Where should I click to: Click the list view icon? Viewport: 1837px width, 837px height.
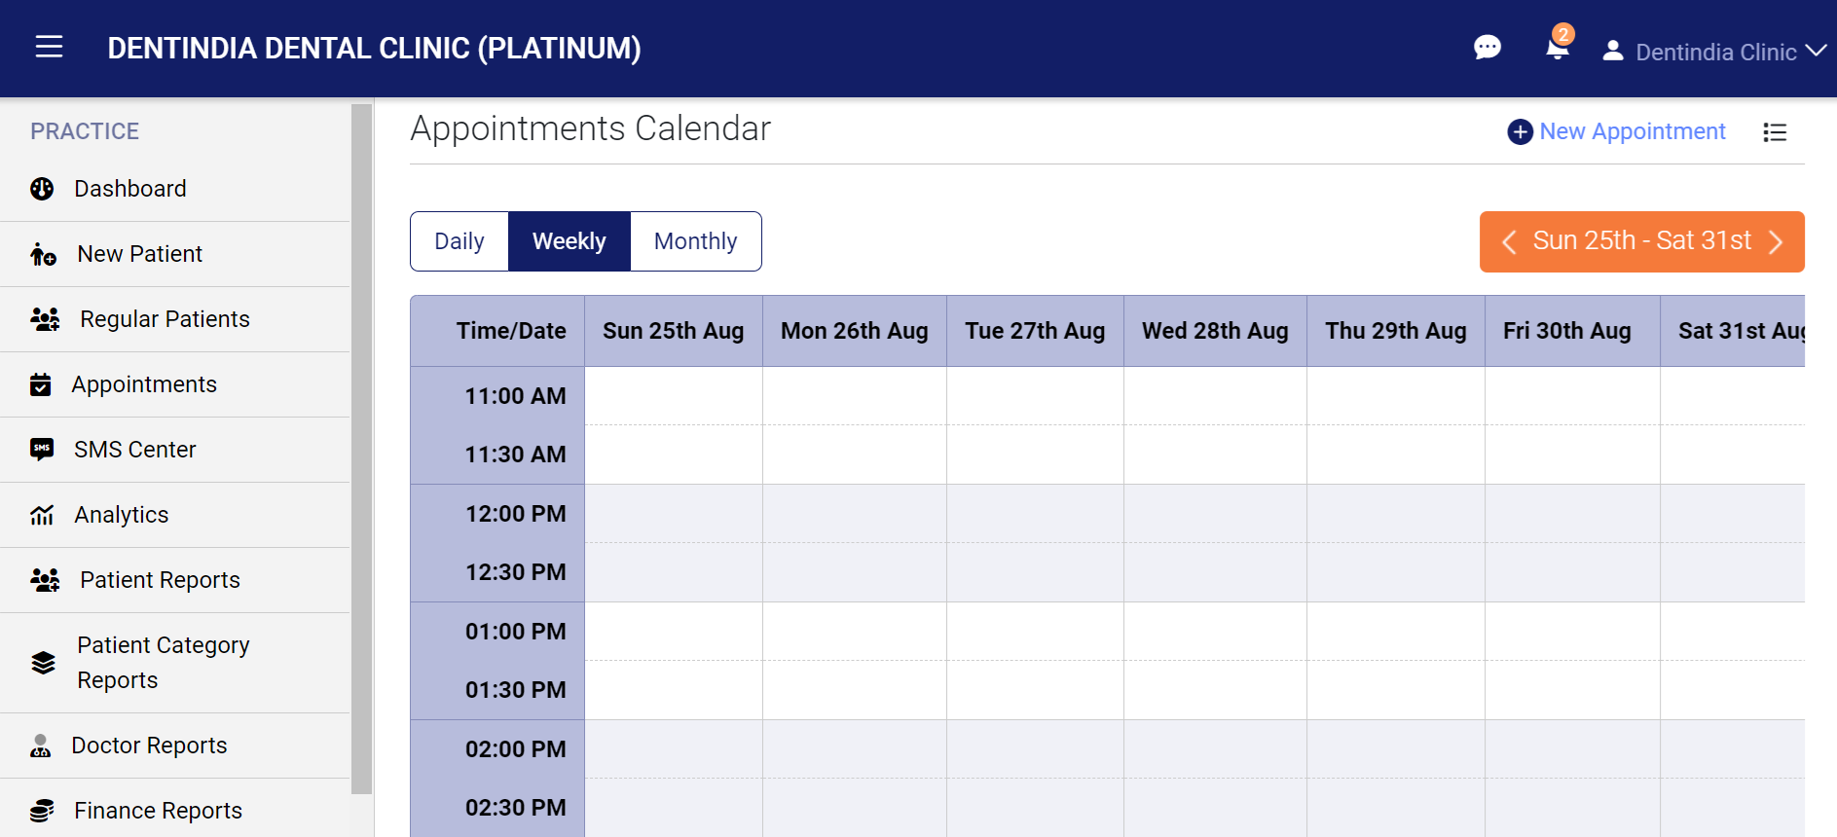tap(1774, 132)
